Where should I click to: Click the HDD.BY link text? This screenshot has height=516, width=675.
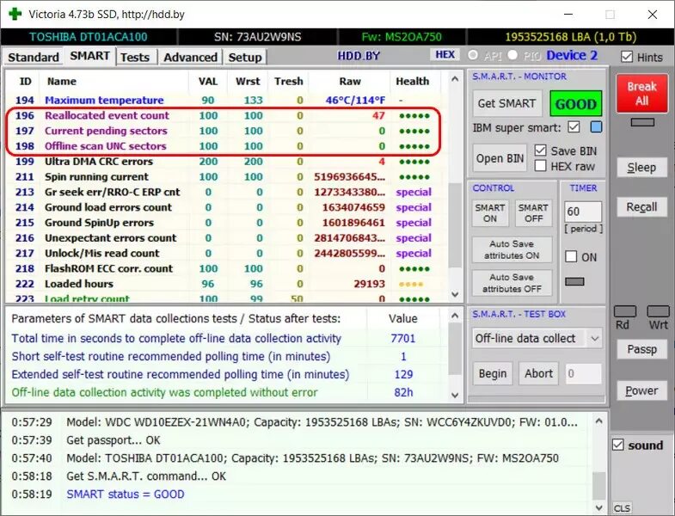359,56
